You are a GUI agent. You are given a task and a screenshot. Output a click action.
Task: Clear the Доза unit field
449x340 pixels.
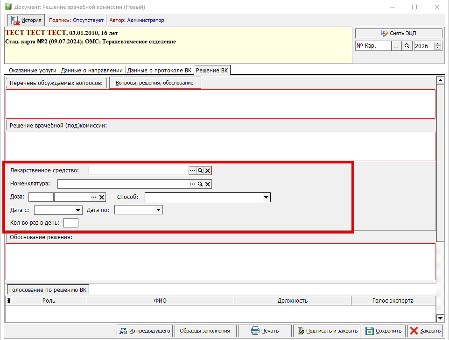(x=102, y=197)
